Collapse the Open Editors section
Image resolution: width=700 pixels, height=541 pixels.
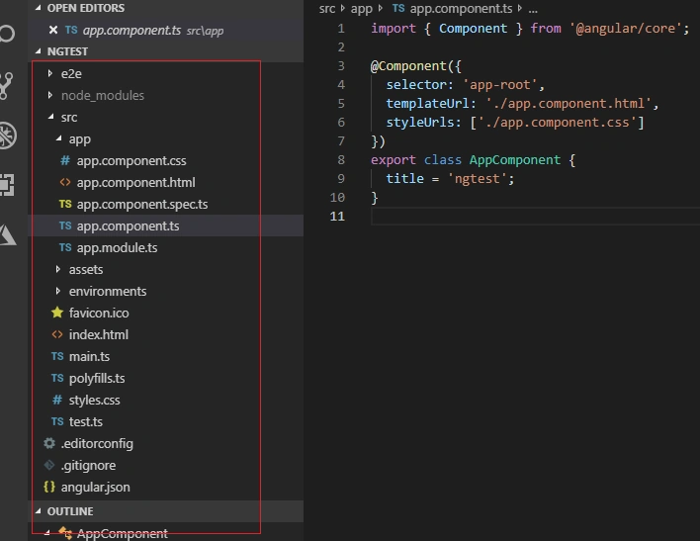pos(38,8)
